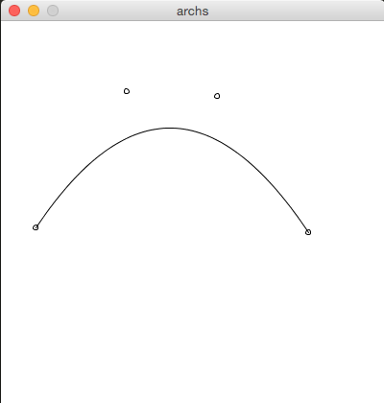
Task: Close the archs window with the red button
Action: (14, 11)
